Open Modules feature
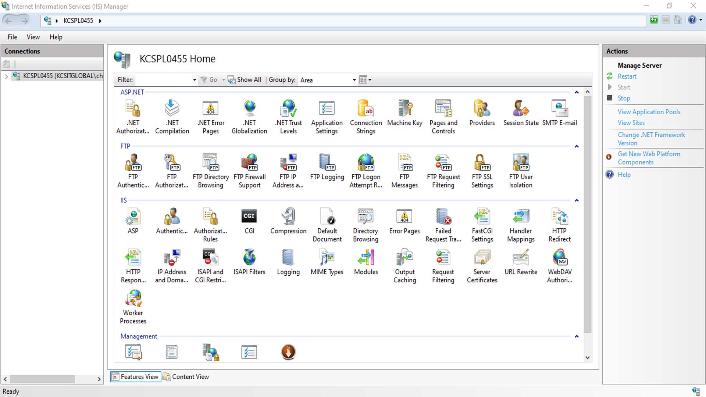 click(x=366, y=262)
